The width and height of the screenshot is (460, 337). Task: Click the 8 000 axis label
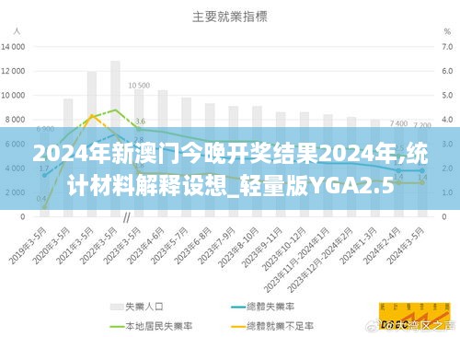coord(15,120)
